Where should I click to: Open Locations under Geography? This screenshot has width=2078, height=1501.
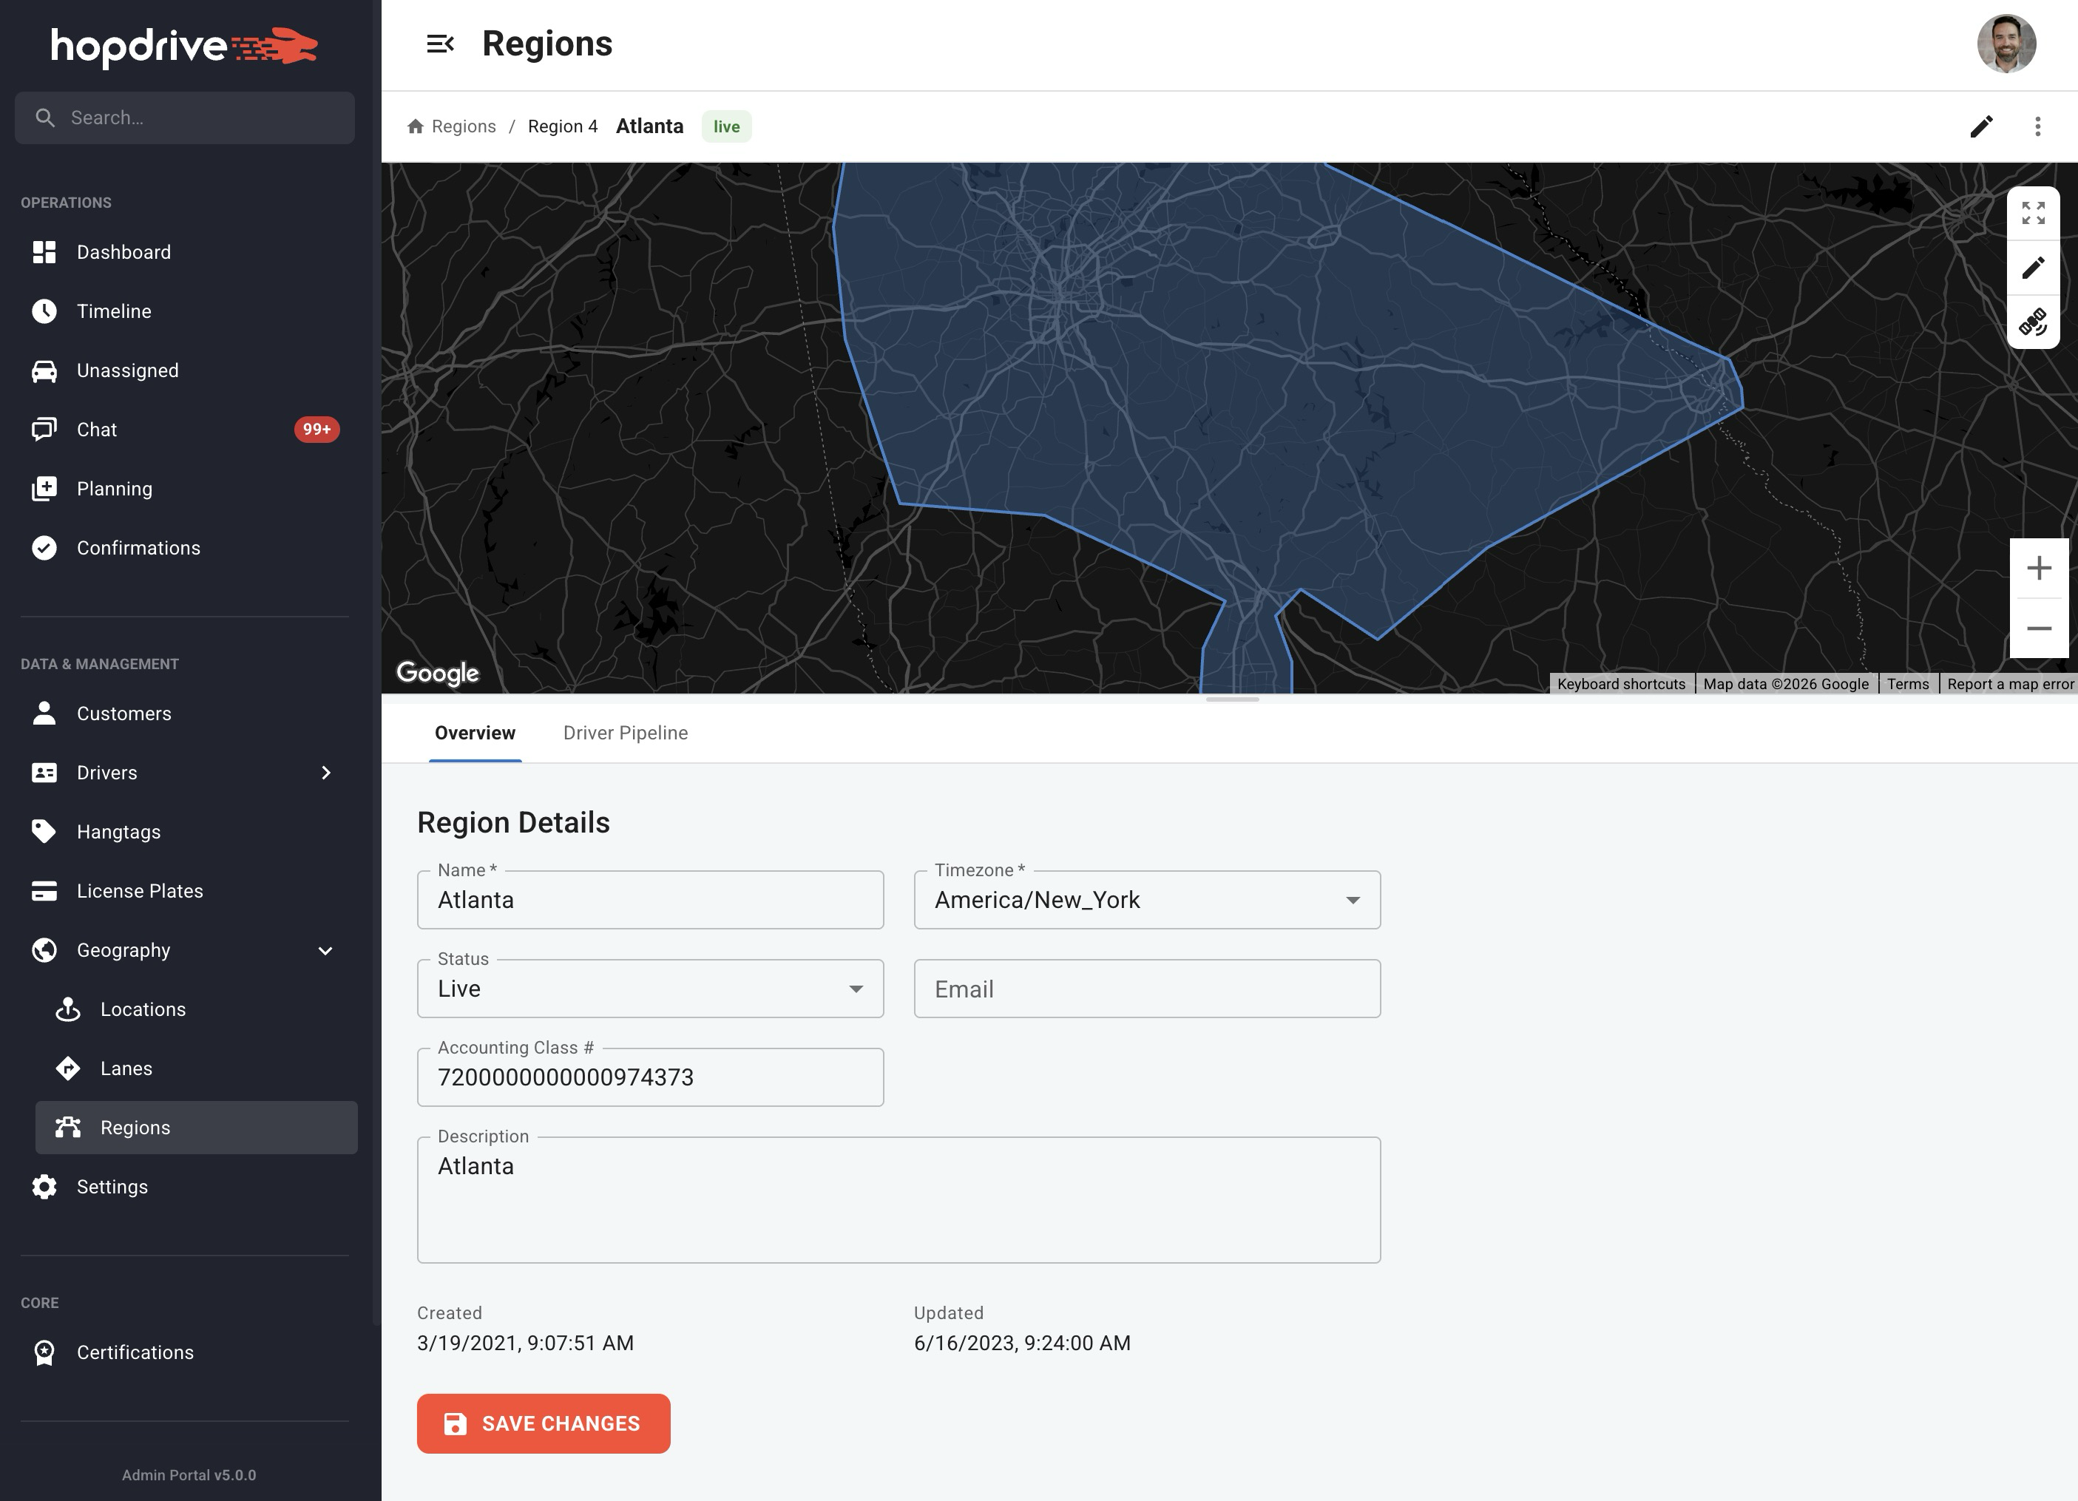pyautogui.click(x=143, y=1009)
